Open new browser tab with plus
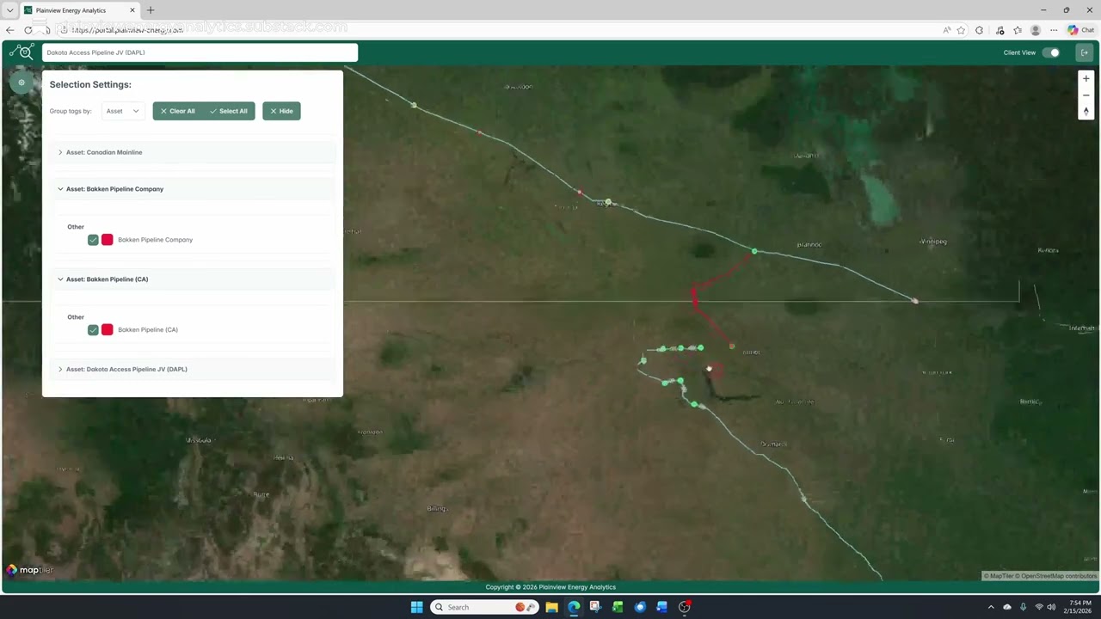 [151, 10]
